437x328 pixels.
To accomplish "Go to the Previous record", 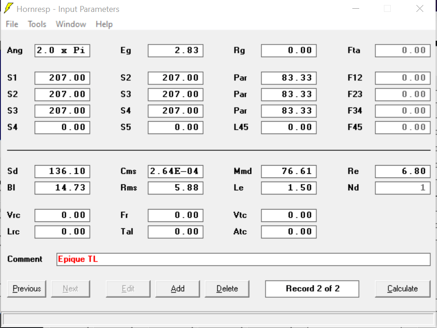I will pos(27,289).
